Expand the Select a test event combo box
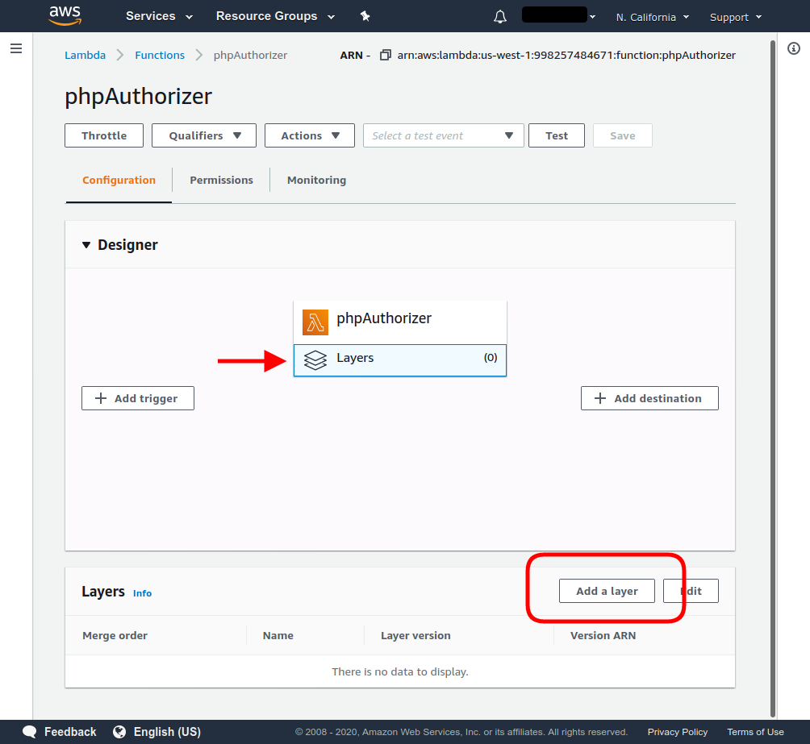The height and width of the screenshot is (744, 810). click(x=443, y=135)
